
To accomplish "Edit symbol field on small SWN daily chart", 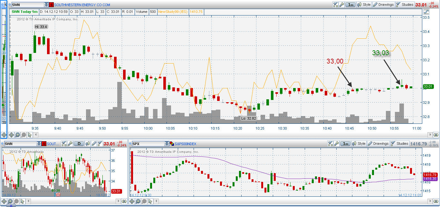I will pyautogui.click(x=20, y=144).
